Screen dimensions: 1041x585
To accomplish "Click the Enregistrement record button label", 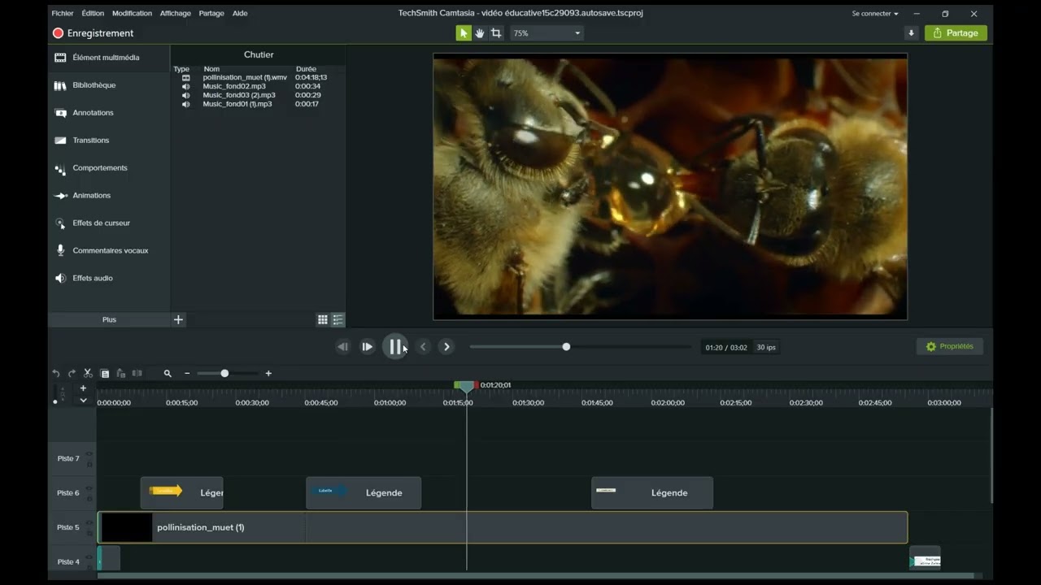I will pyautogui.click(x=100, y=33).
